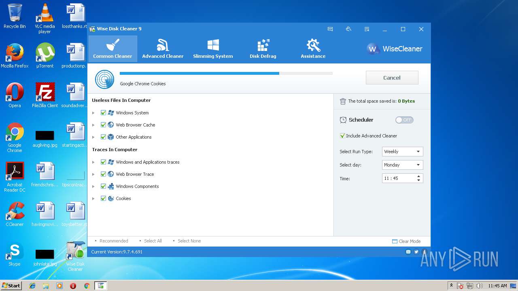Open the Acrobat Reader DC shortcut
The image size is (518, 291).
tap(15, 177)
